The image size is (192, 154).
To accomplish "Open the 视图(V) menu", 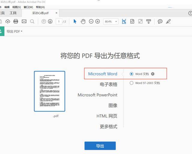I will click(x=16, y=7).
